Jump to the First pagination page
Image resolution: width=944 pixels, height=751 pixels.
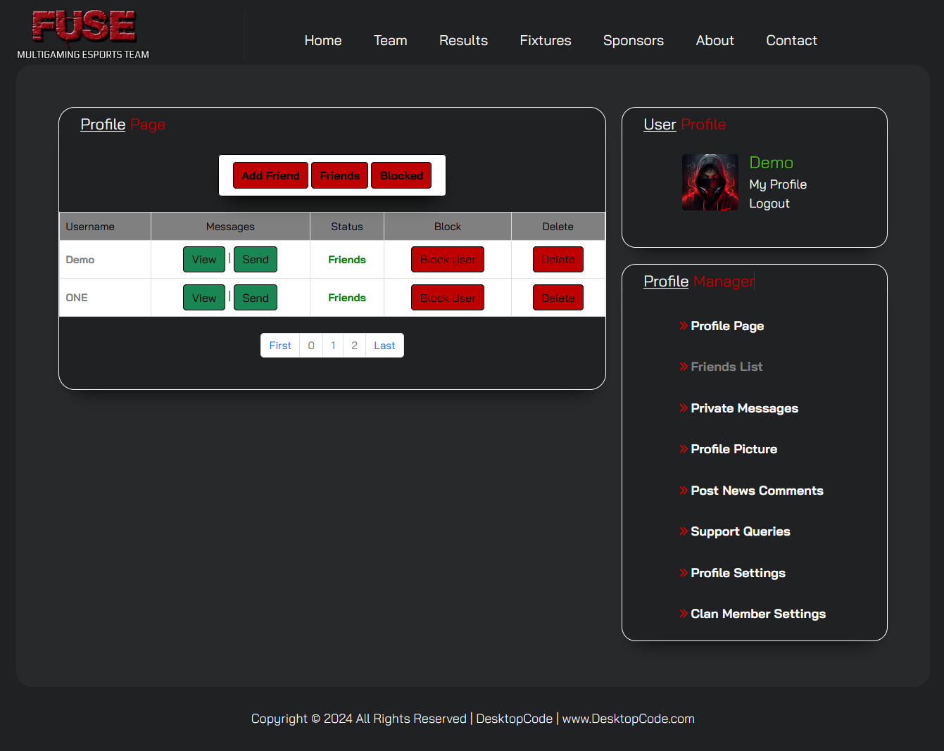click(280, 346)
